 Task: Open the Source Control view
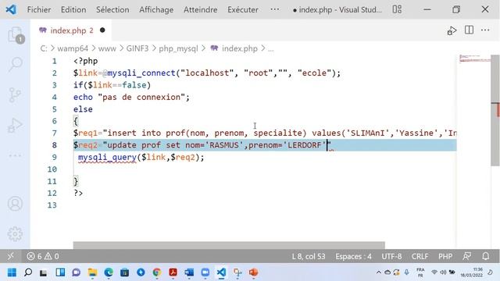[x=15, y=94]
